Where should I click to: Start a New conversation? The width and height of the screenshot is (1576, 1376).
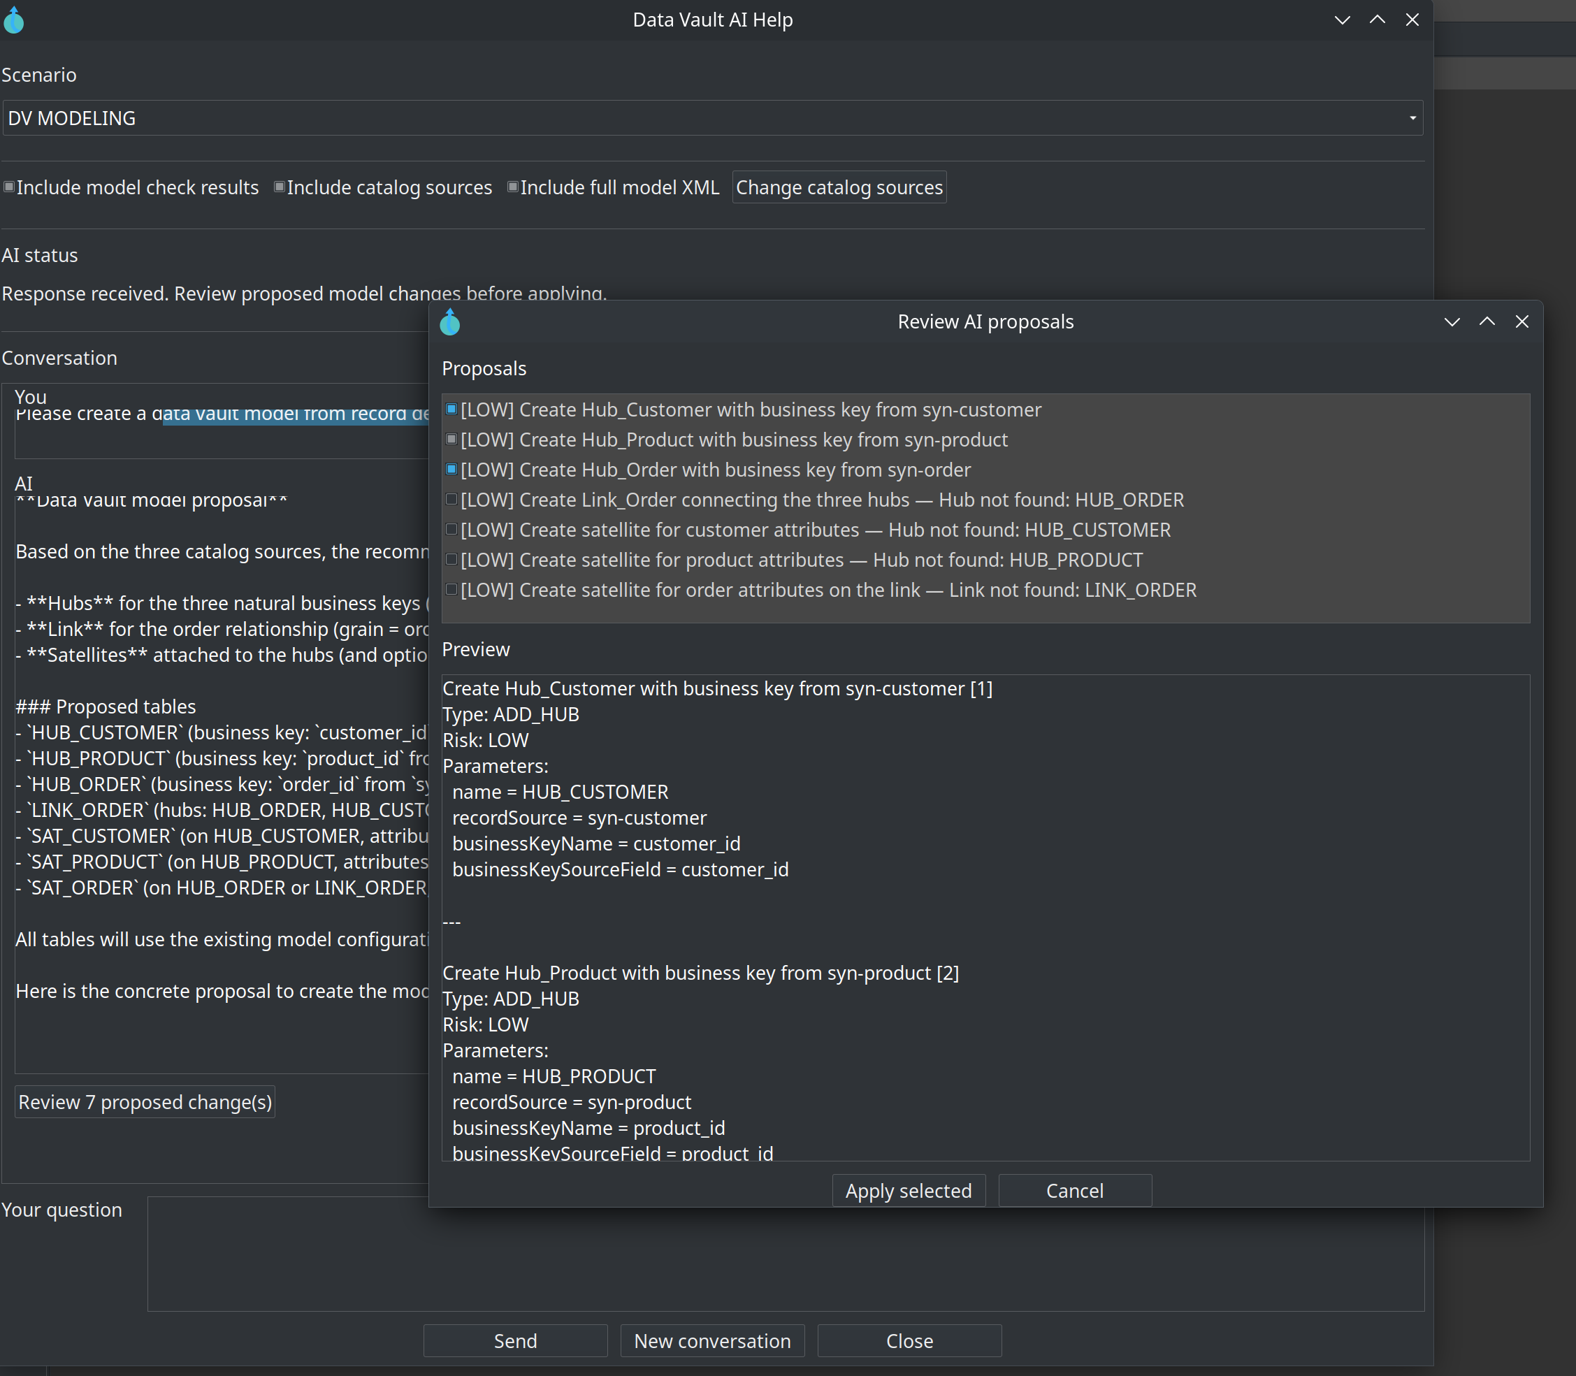click(x=712, y=1342)
